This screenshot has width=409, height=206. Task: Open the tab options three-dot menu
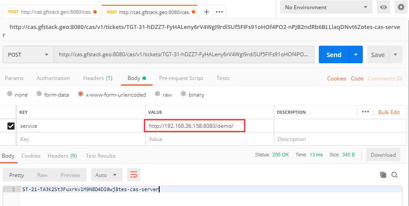[x=219, y=12]
